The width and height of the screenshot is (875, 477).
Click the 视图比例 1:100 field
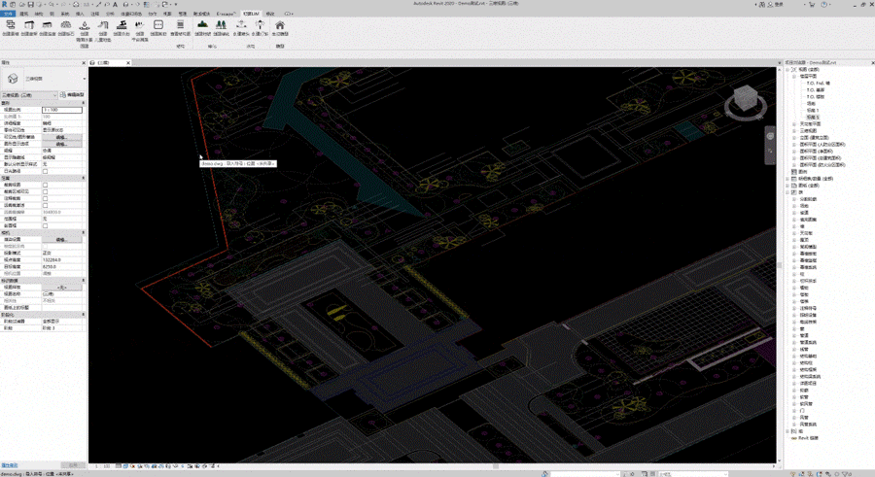tap(62, 110)
